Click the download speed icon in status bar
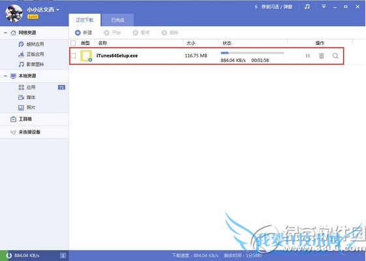Screen dimensions: 366x261 tap(9, 256)
